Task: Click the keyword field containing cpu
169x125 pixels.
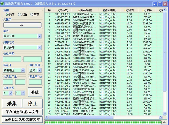Action: (x=22, y=25)
